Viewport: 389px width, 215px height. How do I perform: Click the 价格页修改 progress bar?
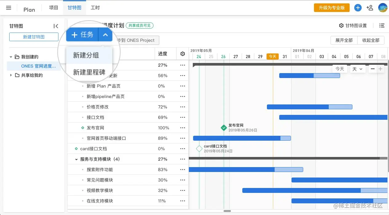(309, 107)
